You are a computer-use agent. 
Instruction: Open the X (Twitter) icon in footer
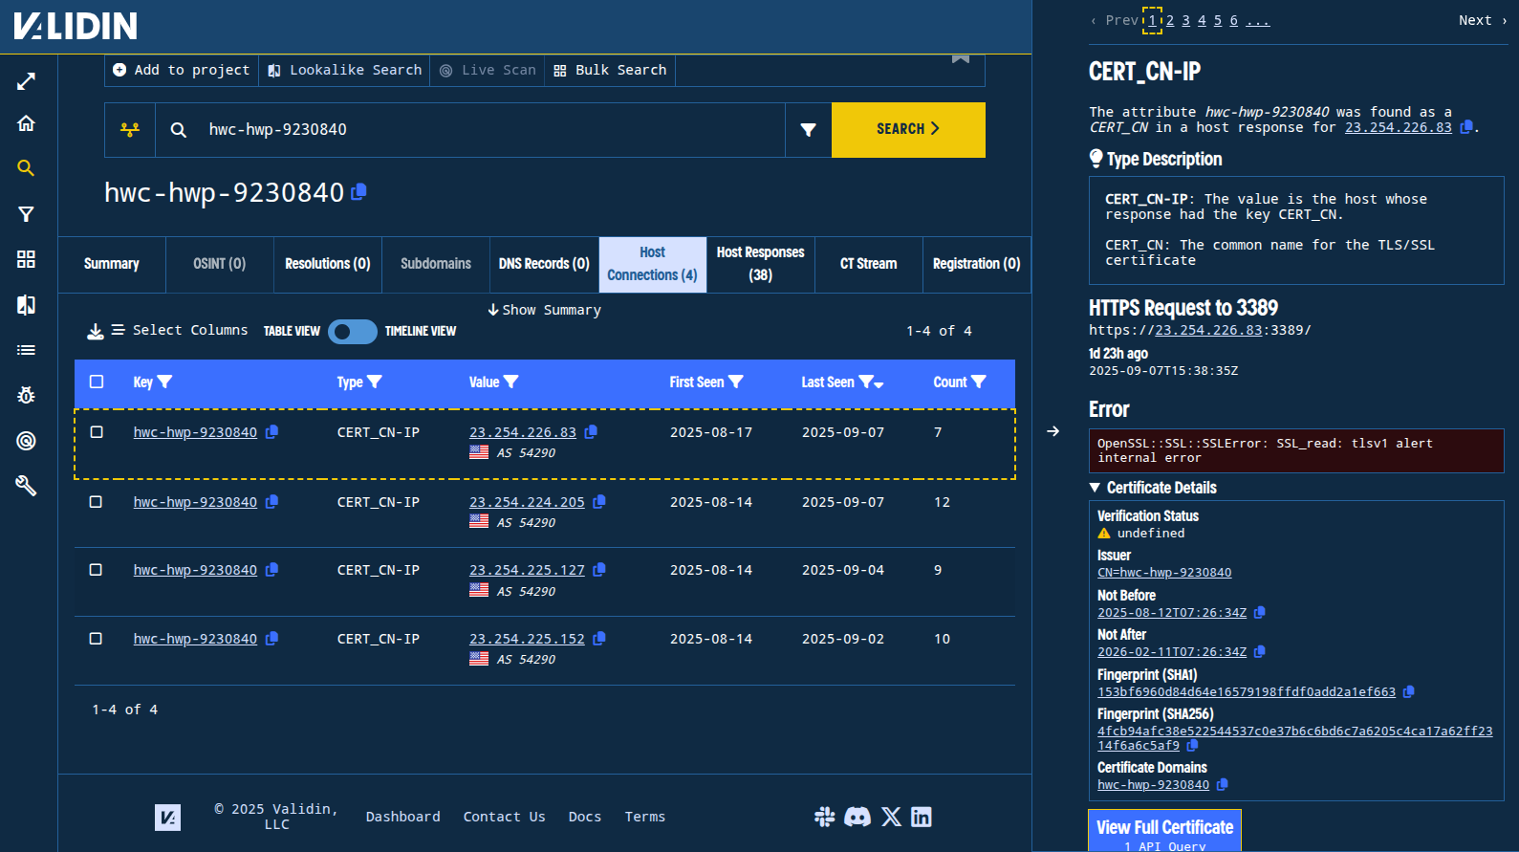pyautogui.click(x=891, y=817)
